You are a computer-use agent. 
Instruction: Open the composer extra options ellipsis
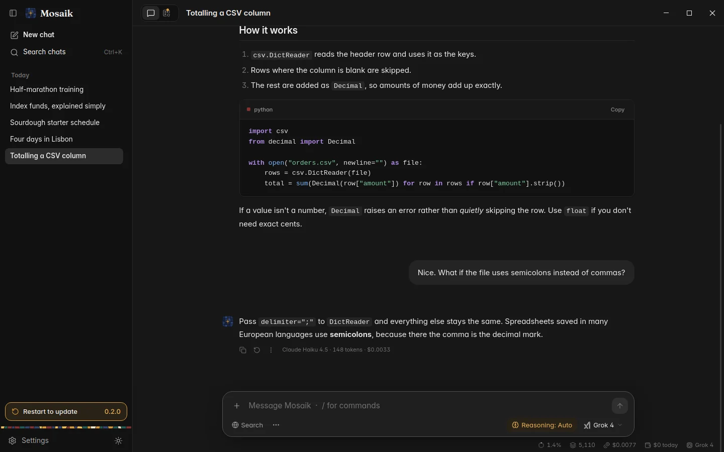276,425
